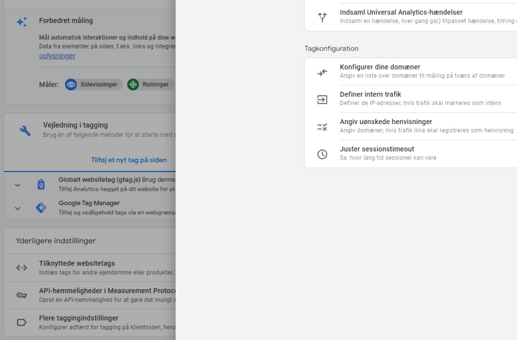Click the wrench icon beside Vejledning i tagging
Image resolution: width=517 pixels, height=340 pixels.
click(25, 131)
